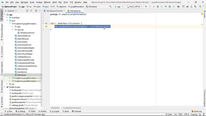Screen dimensions: 206x116
Task: Open the Android project view dropdown
Action: click(x=11, y=11)
